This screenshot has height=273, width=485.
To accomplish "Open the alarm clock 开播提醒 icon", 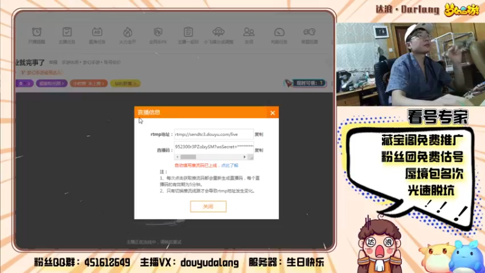I will (x=36, y=35).
